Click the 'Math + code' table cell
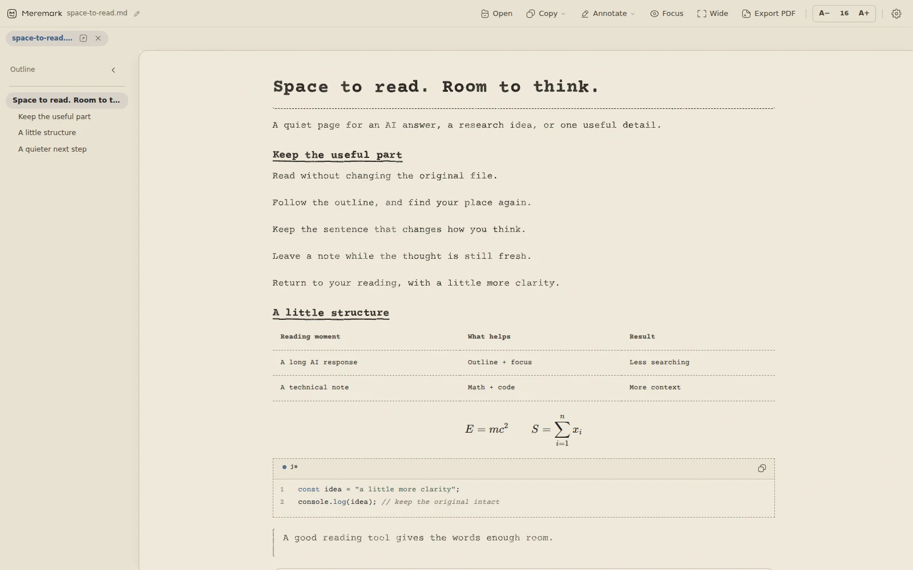This screenshot has width=913, height=570. point(491,388)
